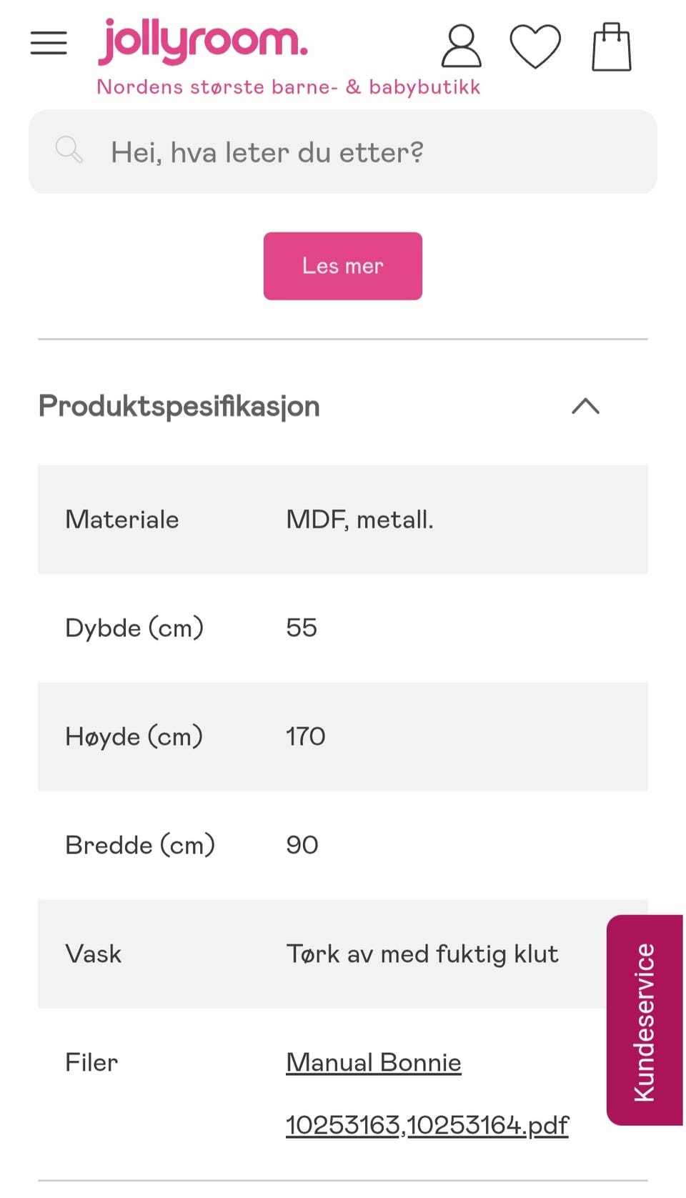Open the 10253163,10253164.pdf link

[427, 1125]
